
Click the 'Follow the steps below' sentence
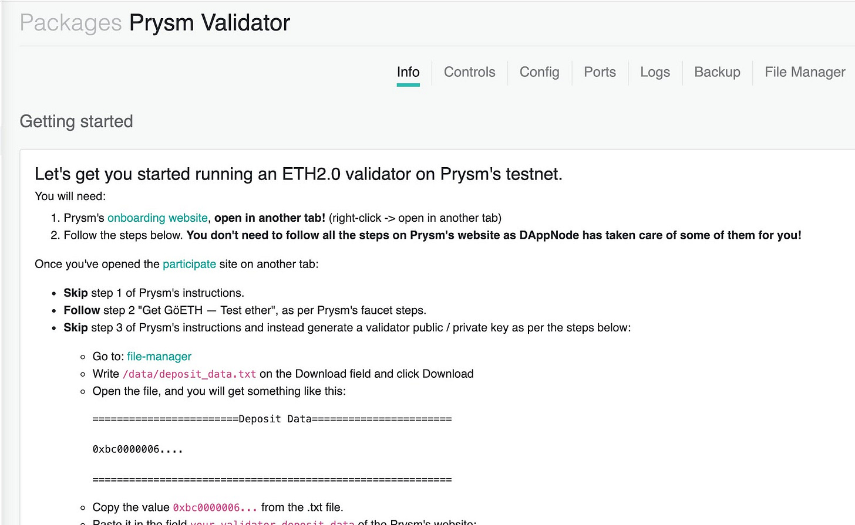click(x=432, y=235)
